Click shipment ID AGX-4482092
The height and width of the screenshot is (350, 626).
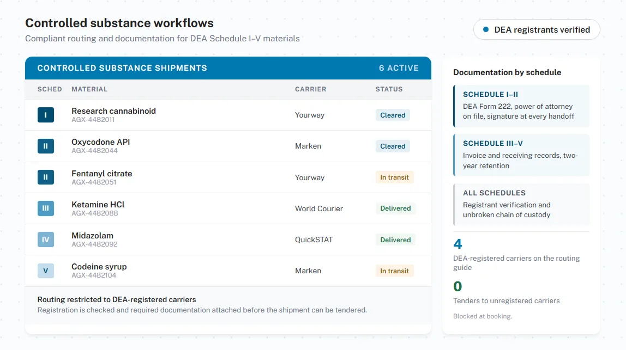pos(95,244)
